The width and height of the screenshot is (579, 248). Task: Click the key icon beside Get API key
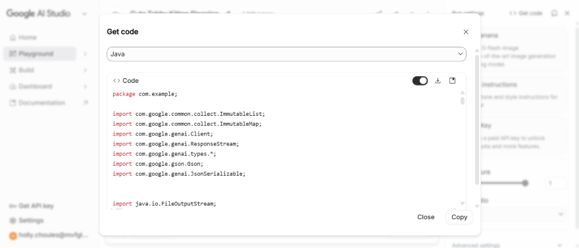tap(13, 206)
